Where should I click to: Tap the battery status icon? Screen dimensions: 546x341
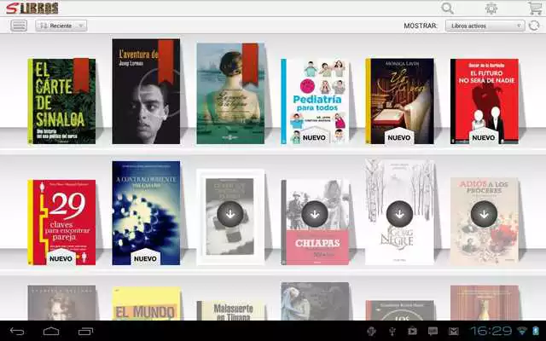pyautogui.click(x=536, y=331)
